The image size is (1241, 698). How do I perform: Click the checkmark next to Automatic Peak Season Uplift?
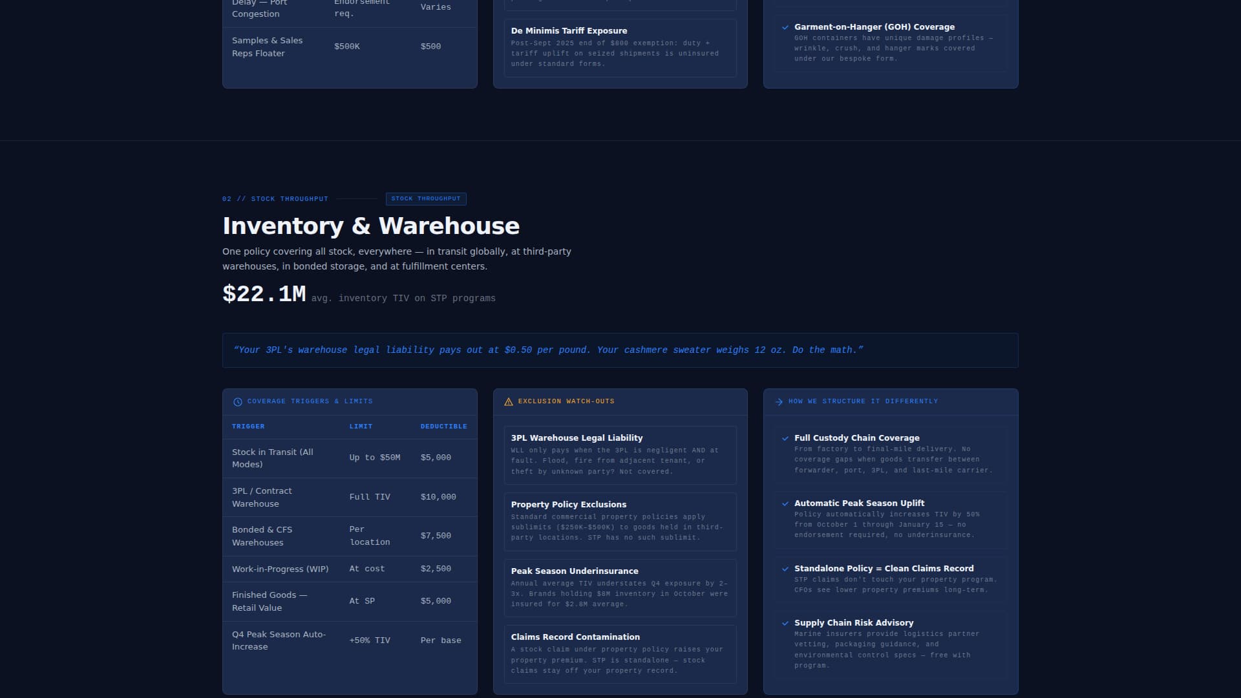click(785, 503)
